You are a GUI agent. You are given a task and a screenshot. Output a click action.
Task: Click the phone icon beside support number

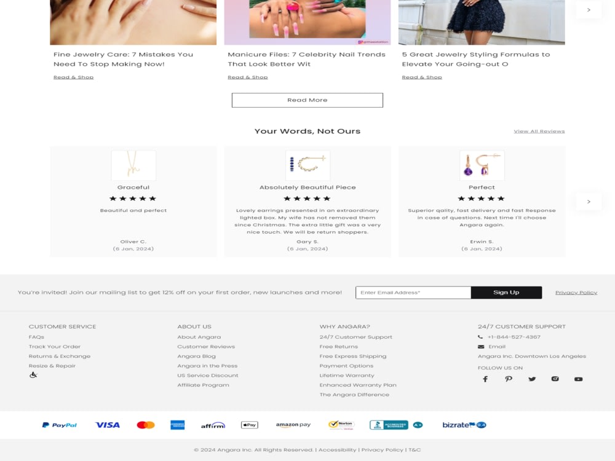pyautogui.click(x=480, y=337)
